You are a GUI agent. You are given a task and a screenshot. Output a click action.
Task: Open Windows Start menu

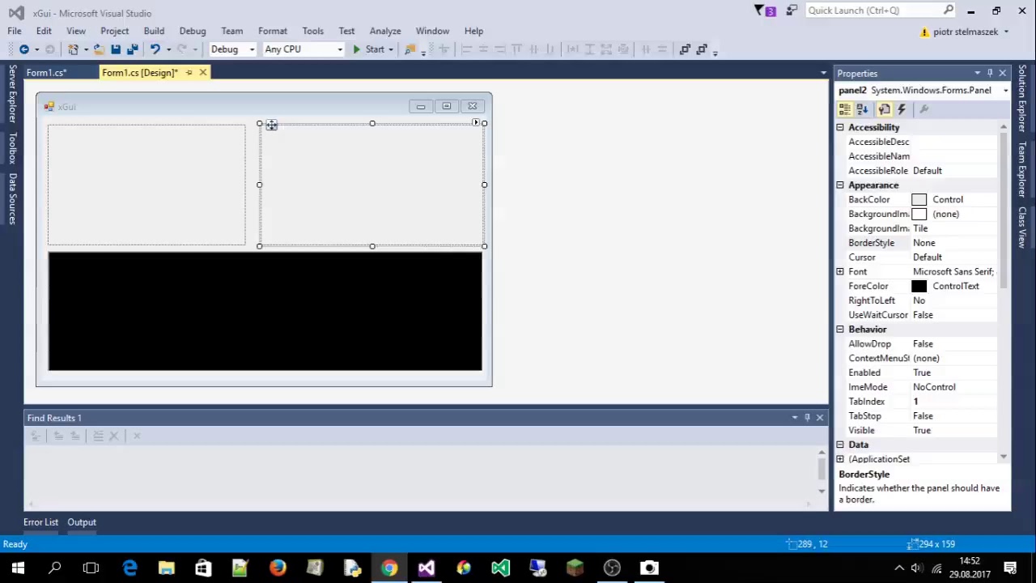[18, 568]
